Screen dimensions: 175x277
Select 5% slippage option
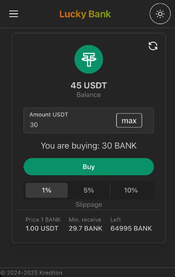pyautogui.click(x=89, y=190)
